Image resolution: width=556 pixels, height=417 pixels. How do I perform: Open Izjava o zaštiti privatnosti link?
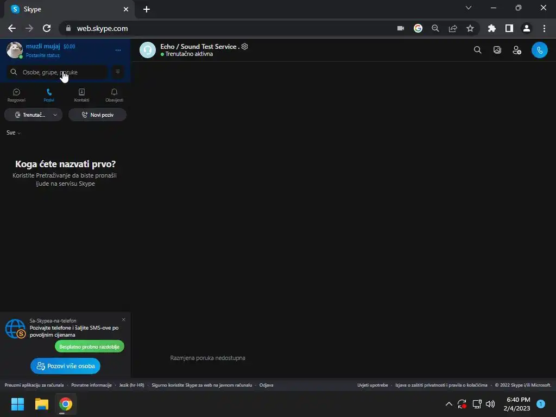(x=441, y=385)
